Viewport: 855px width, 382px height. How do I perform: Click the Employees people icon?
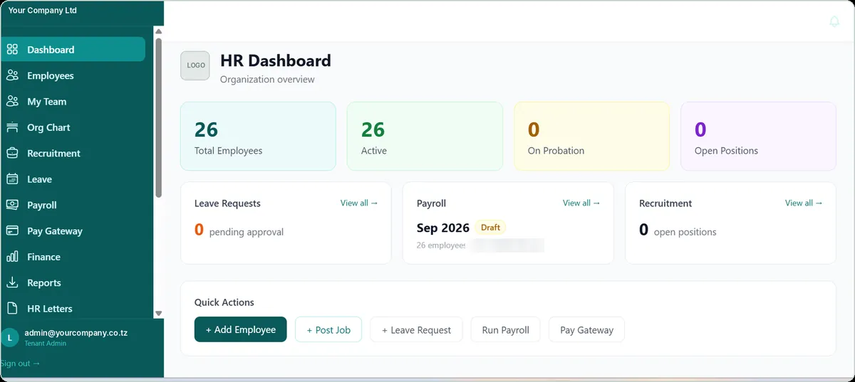click(x=12, y=75)
